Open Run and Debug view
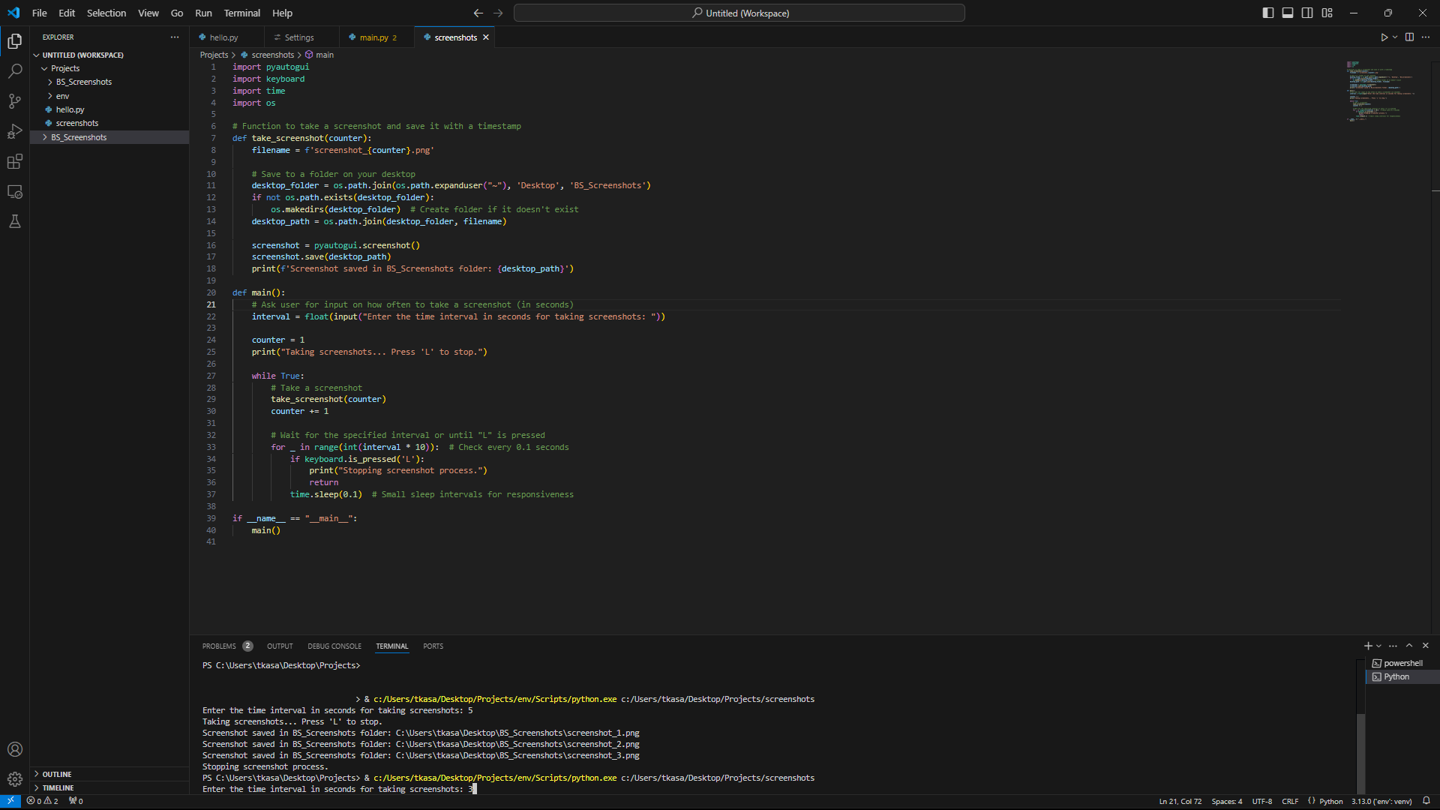The image size is (1440, 810). pyautogui.click(x=14, y=131)
